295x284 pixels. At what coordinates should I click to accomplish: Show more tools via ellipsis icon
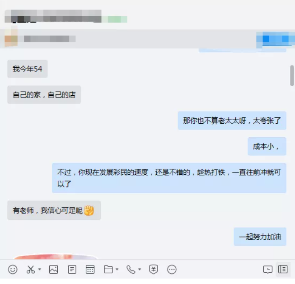172,270
